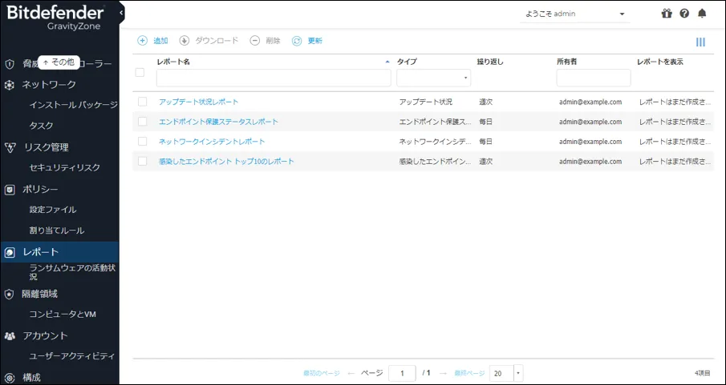
Task: Click the Bitdefender GravityZone logo
Action: [x=55, y=18]
